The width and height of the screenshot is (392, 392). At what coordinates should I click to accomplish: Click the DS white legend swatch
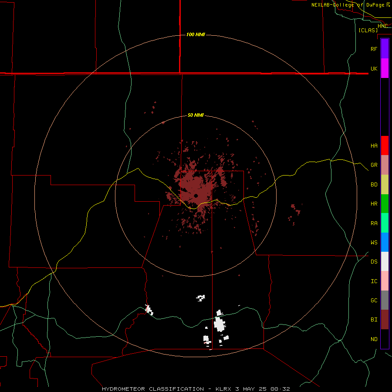pyautogui.click(x=385, y=261)
